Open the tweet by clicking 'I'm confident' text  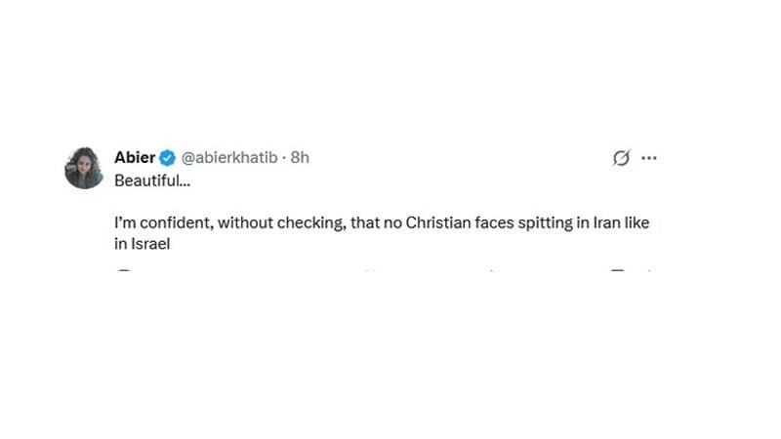[x=158, y=223]
